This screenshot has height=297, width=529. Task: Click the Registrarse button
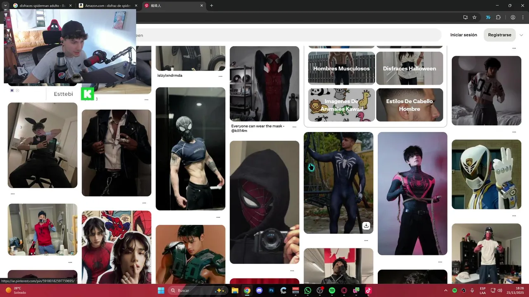click(x=500, y=35)
